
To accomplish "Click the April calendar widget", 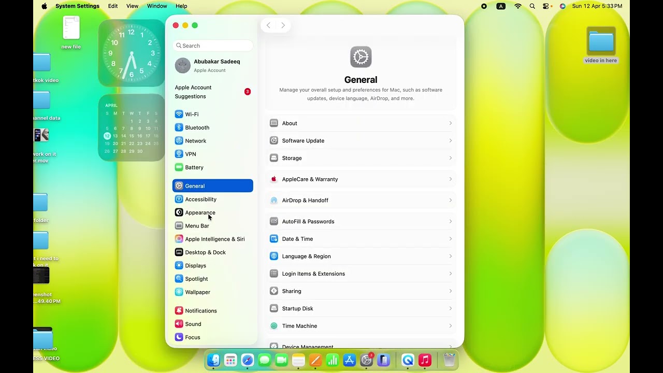I will 132,127.
